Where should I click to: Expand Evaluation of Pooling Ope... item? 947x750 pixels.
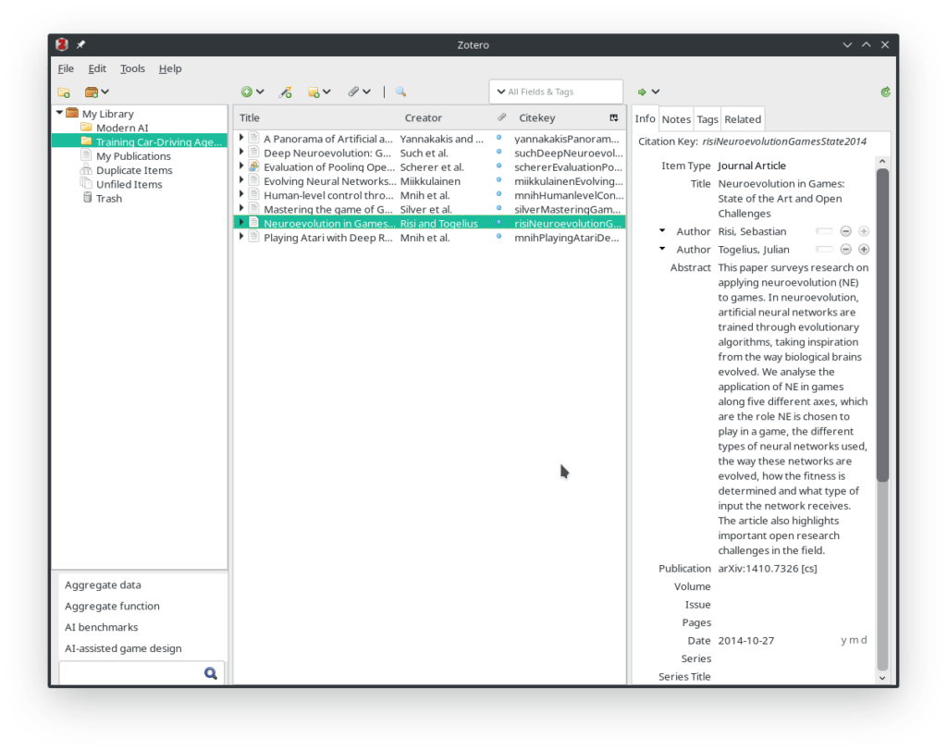click(x=241, y=166)
